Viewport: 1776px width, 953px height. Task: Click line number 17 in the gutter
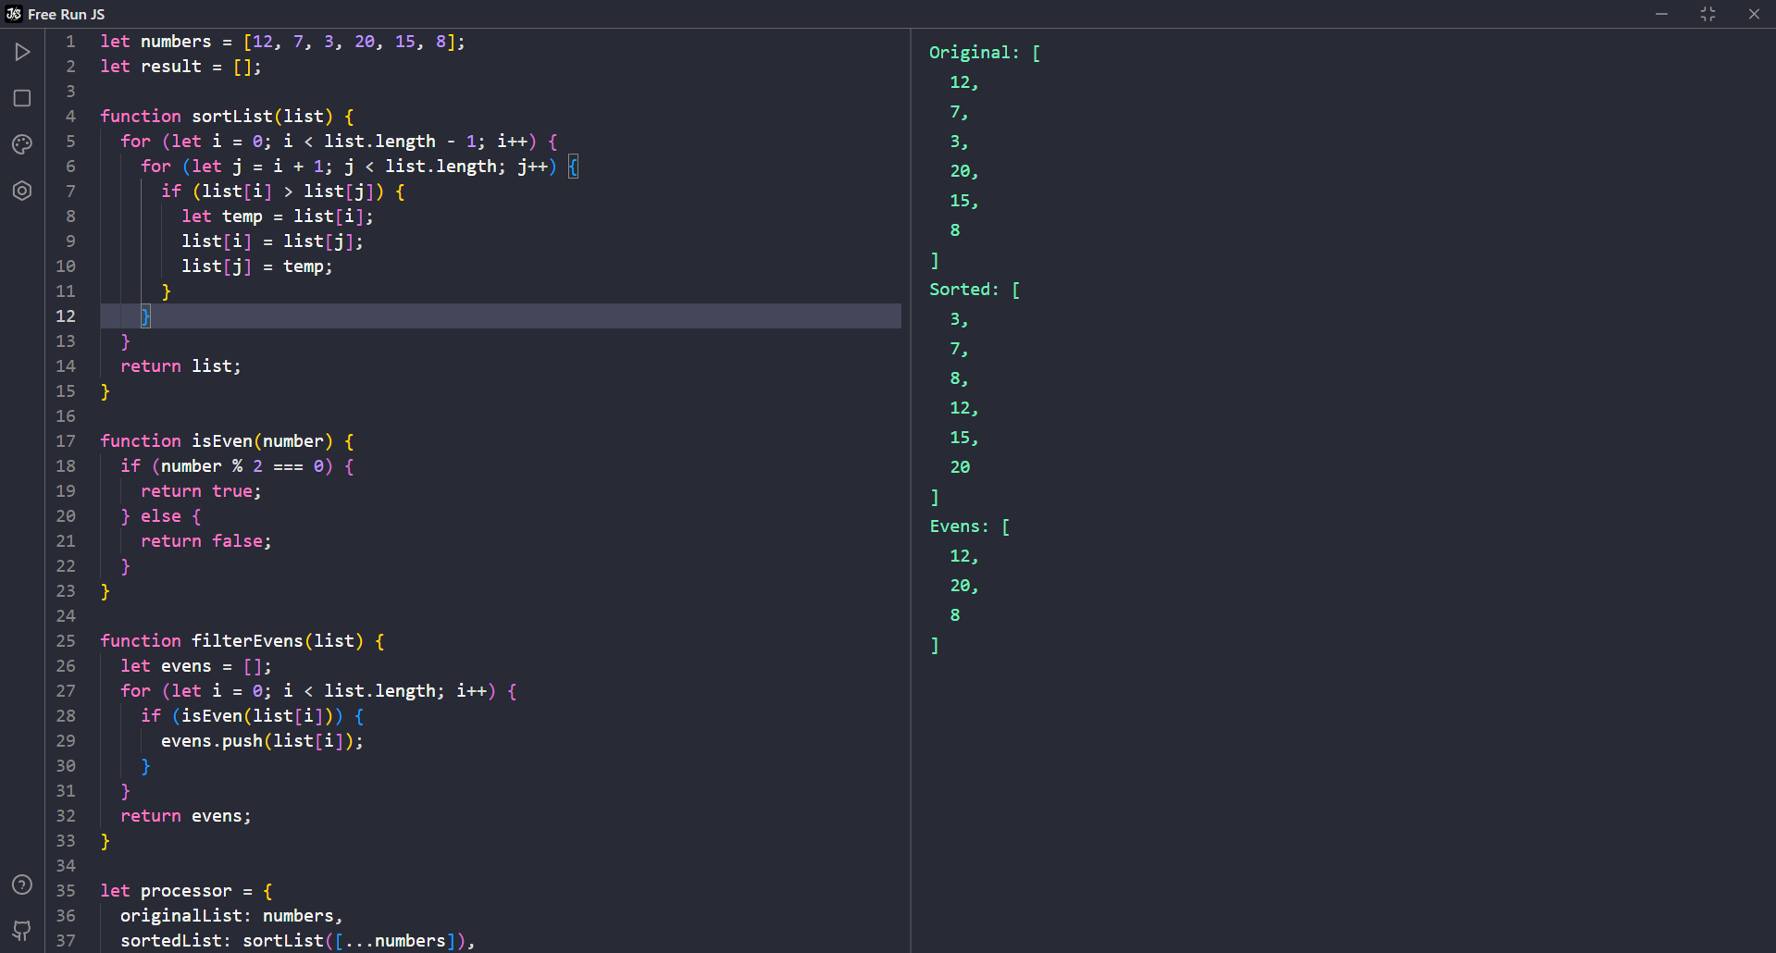[x=66, y=441]
